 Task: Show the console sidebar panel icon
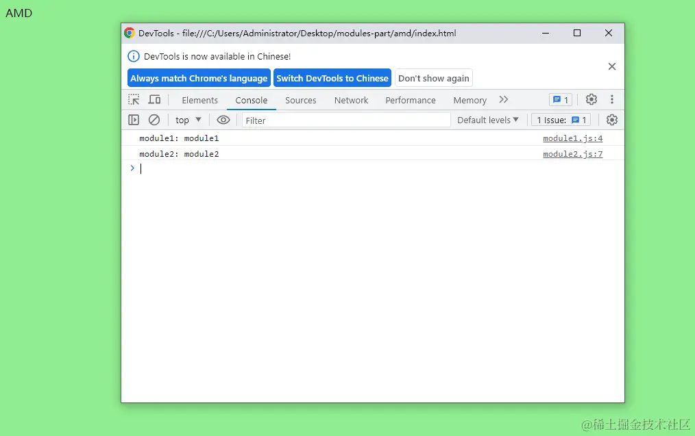134,120
